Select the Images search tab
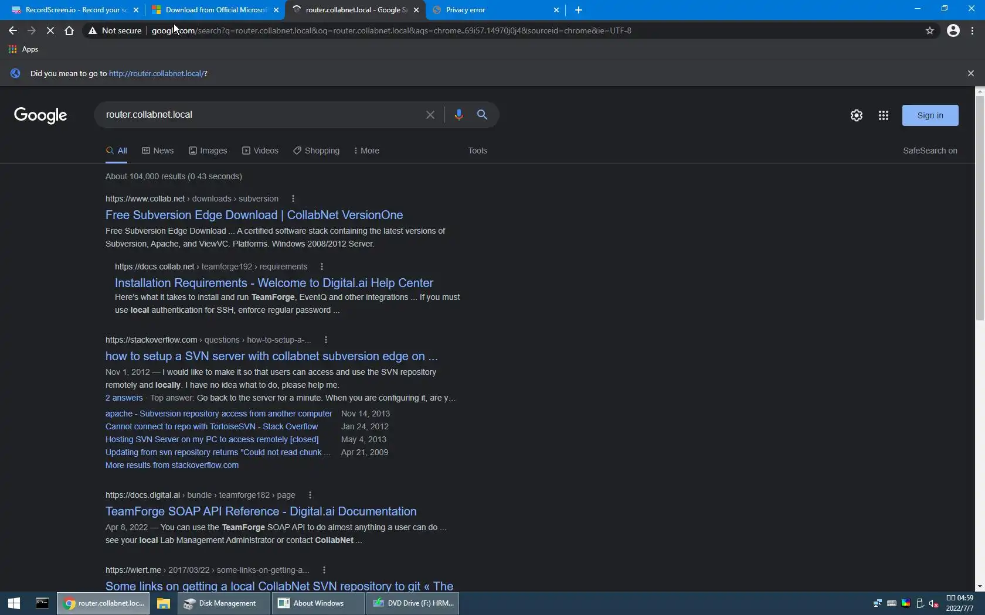Image resolution: width=985 pixels, height=615 pixels. tap(208, 151)
